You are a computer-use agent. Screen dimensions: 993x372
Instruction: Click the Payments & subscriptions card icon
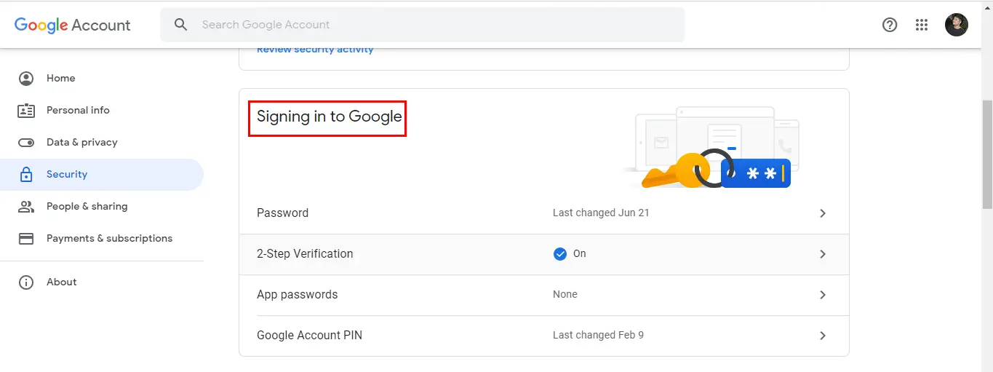(x=26, y=239)
